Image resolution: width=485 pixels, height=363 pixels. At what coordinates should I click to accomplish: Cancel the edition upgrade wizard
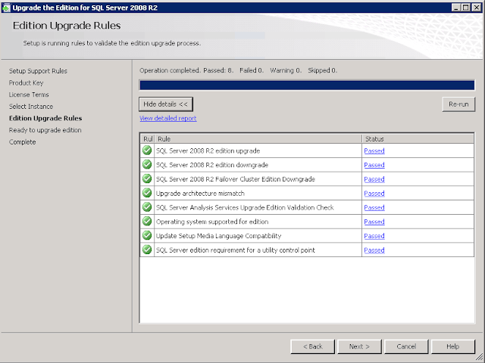pos(406,346)
